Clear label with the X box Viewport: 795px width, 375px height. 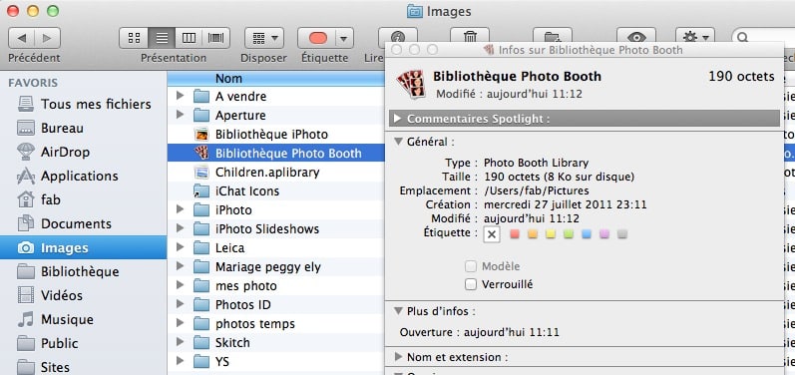pos(492,234)
